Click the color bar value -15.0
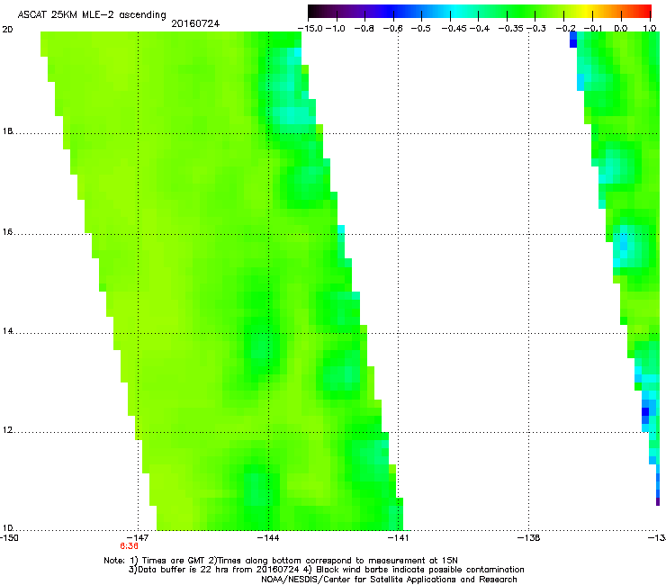The height and width of the screenshot is (585, 666). tap(310, 29)
